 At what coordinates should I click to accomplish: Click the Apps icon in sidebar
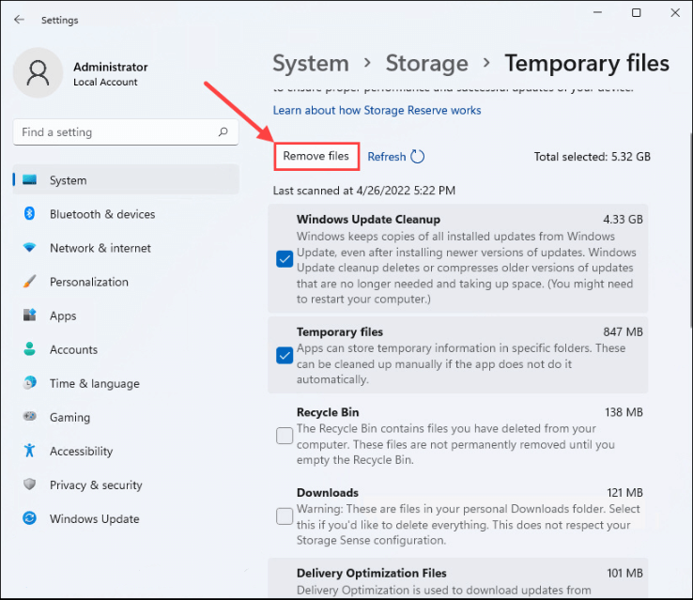[30, 315]
